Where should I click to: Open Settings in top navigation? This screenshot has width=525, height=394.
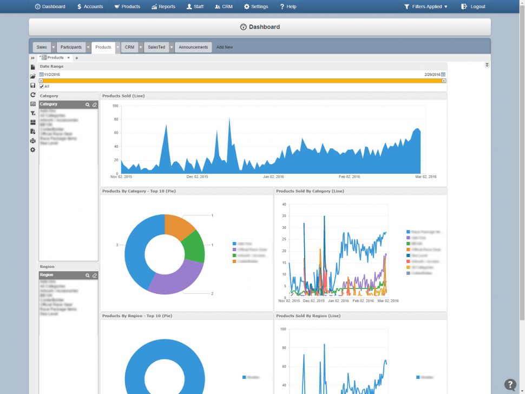point(256,6)
